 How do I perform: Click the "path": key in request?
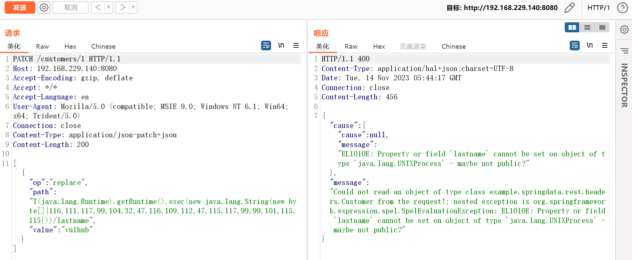[43, 192]
